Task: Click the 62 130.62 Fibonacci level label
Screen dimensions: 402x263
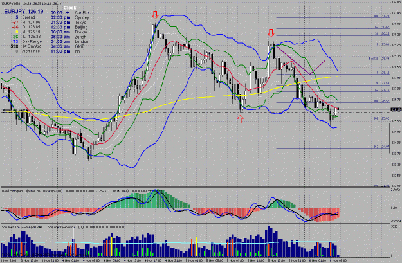Action: click(382, 27)
